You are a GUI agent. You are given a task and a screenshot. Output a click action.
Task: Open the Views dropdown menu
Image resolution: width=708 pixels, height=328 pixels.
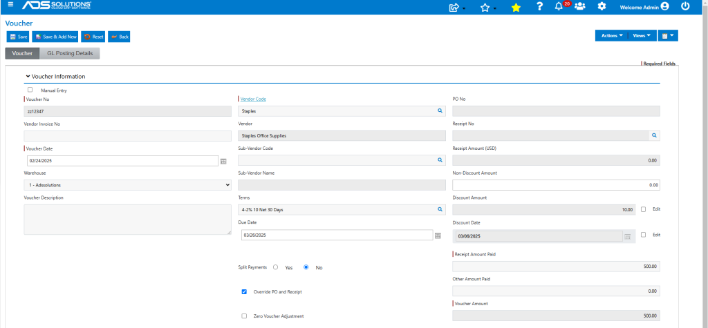point(641,36)
